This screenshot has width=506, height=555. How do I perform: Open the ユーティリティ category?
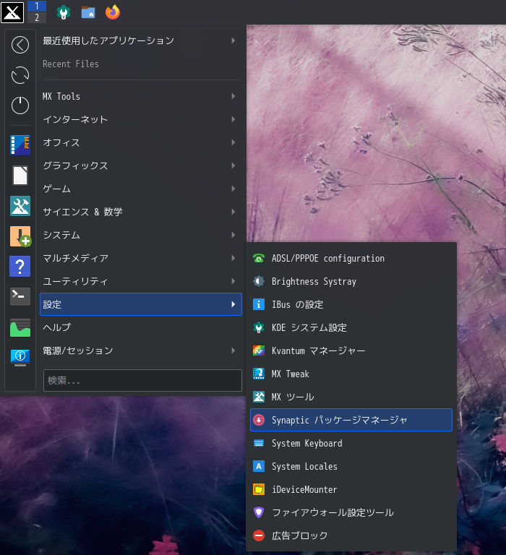pos(141,281)
